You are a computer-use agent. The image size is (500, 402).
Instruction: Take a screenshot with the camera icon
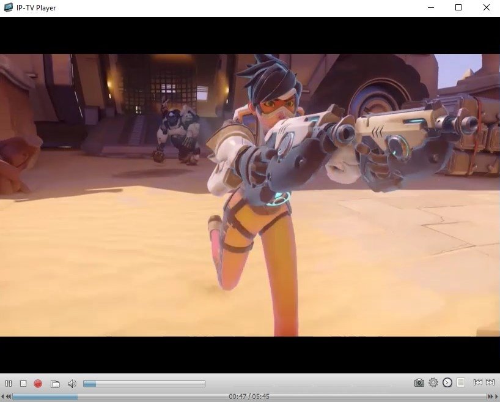click(x=419, y=382)
